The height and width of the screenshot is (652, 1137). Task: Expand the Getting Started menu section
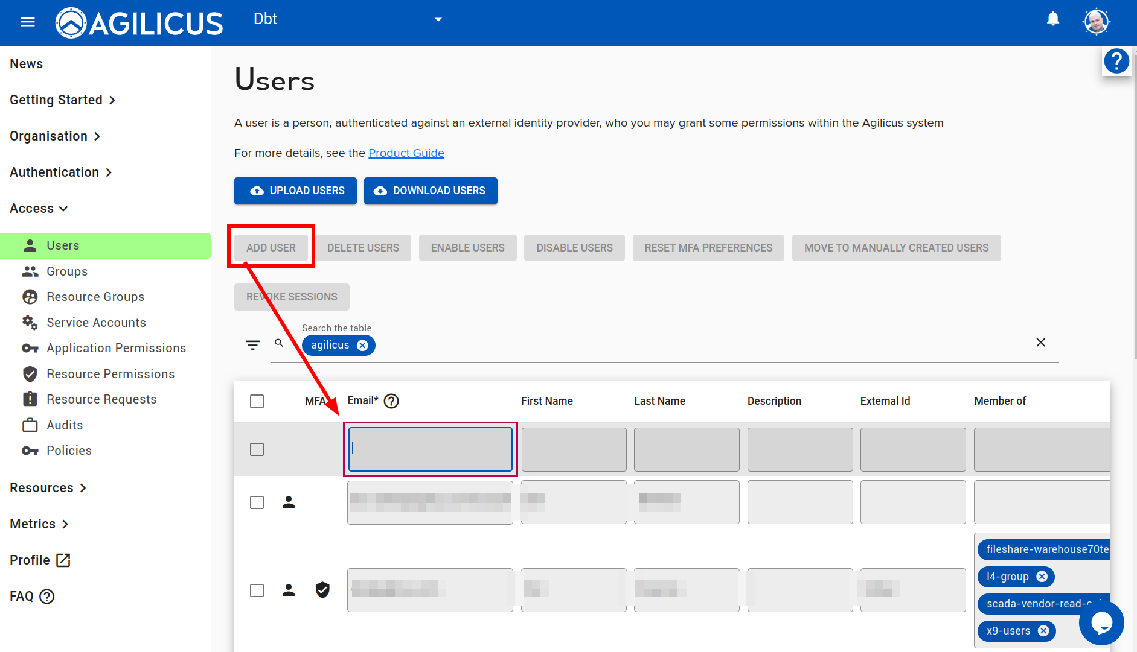[62, 100]
